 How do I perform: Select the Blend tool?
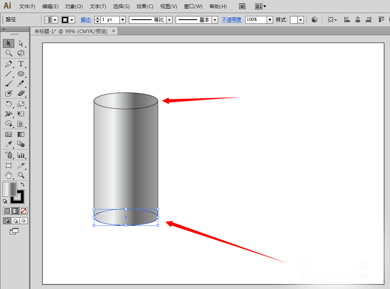21,144
